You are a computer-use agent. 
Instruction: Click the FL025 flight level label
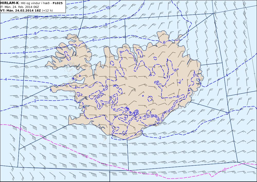coord(58,3)
